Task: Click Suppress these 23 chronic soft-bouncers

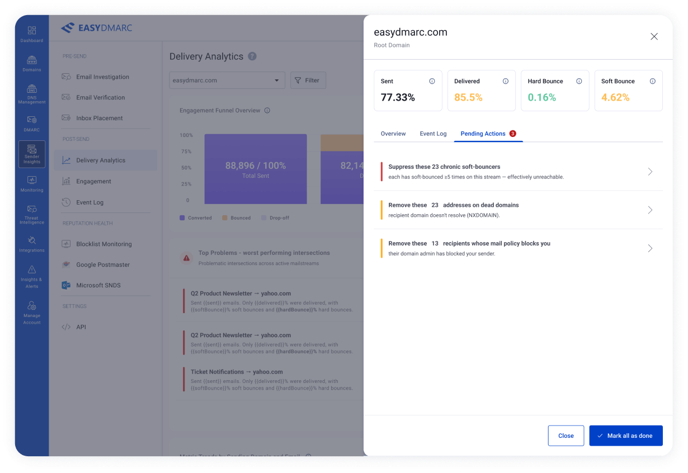Action: [x=444, y=167]
